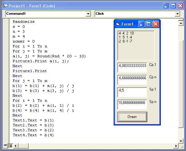186x151 pixels.
Task: Click the split bar above the vertical scrollbar
Action: (181, 19)
